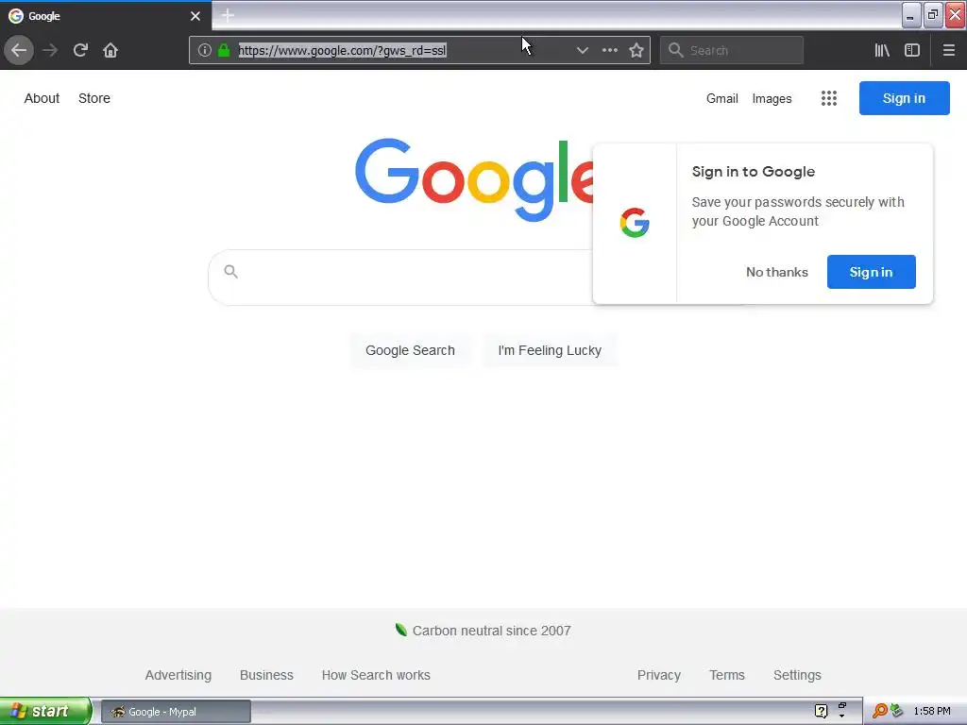This screenshot has height=725, width=967.
Task: Select the URL in the address bar
Action: [x=342, y=50]
